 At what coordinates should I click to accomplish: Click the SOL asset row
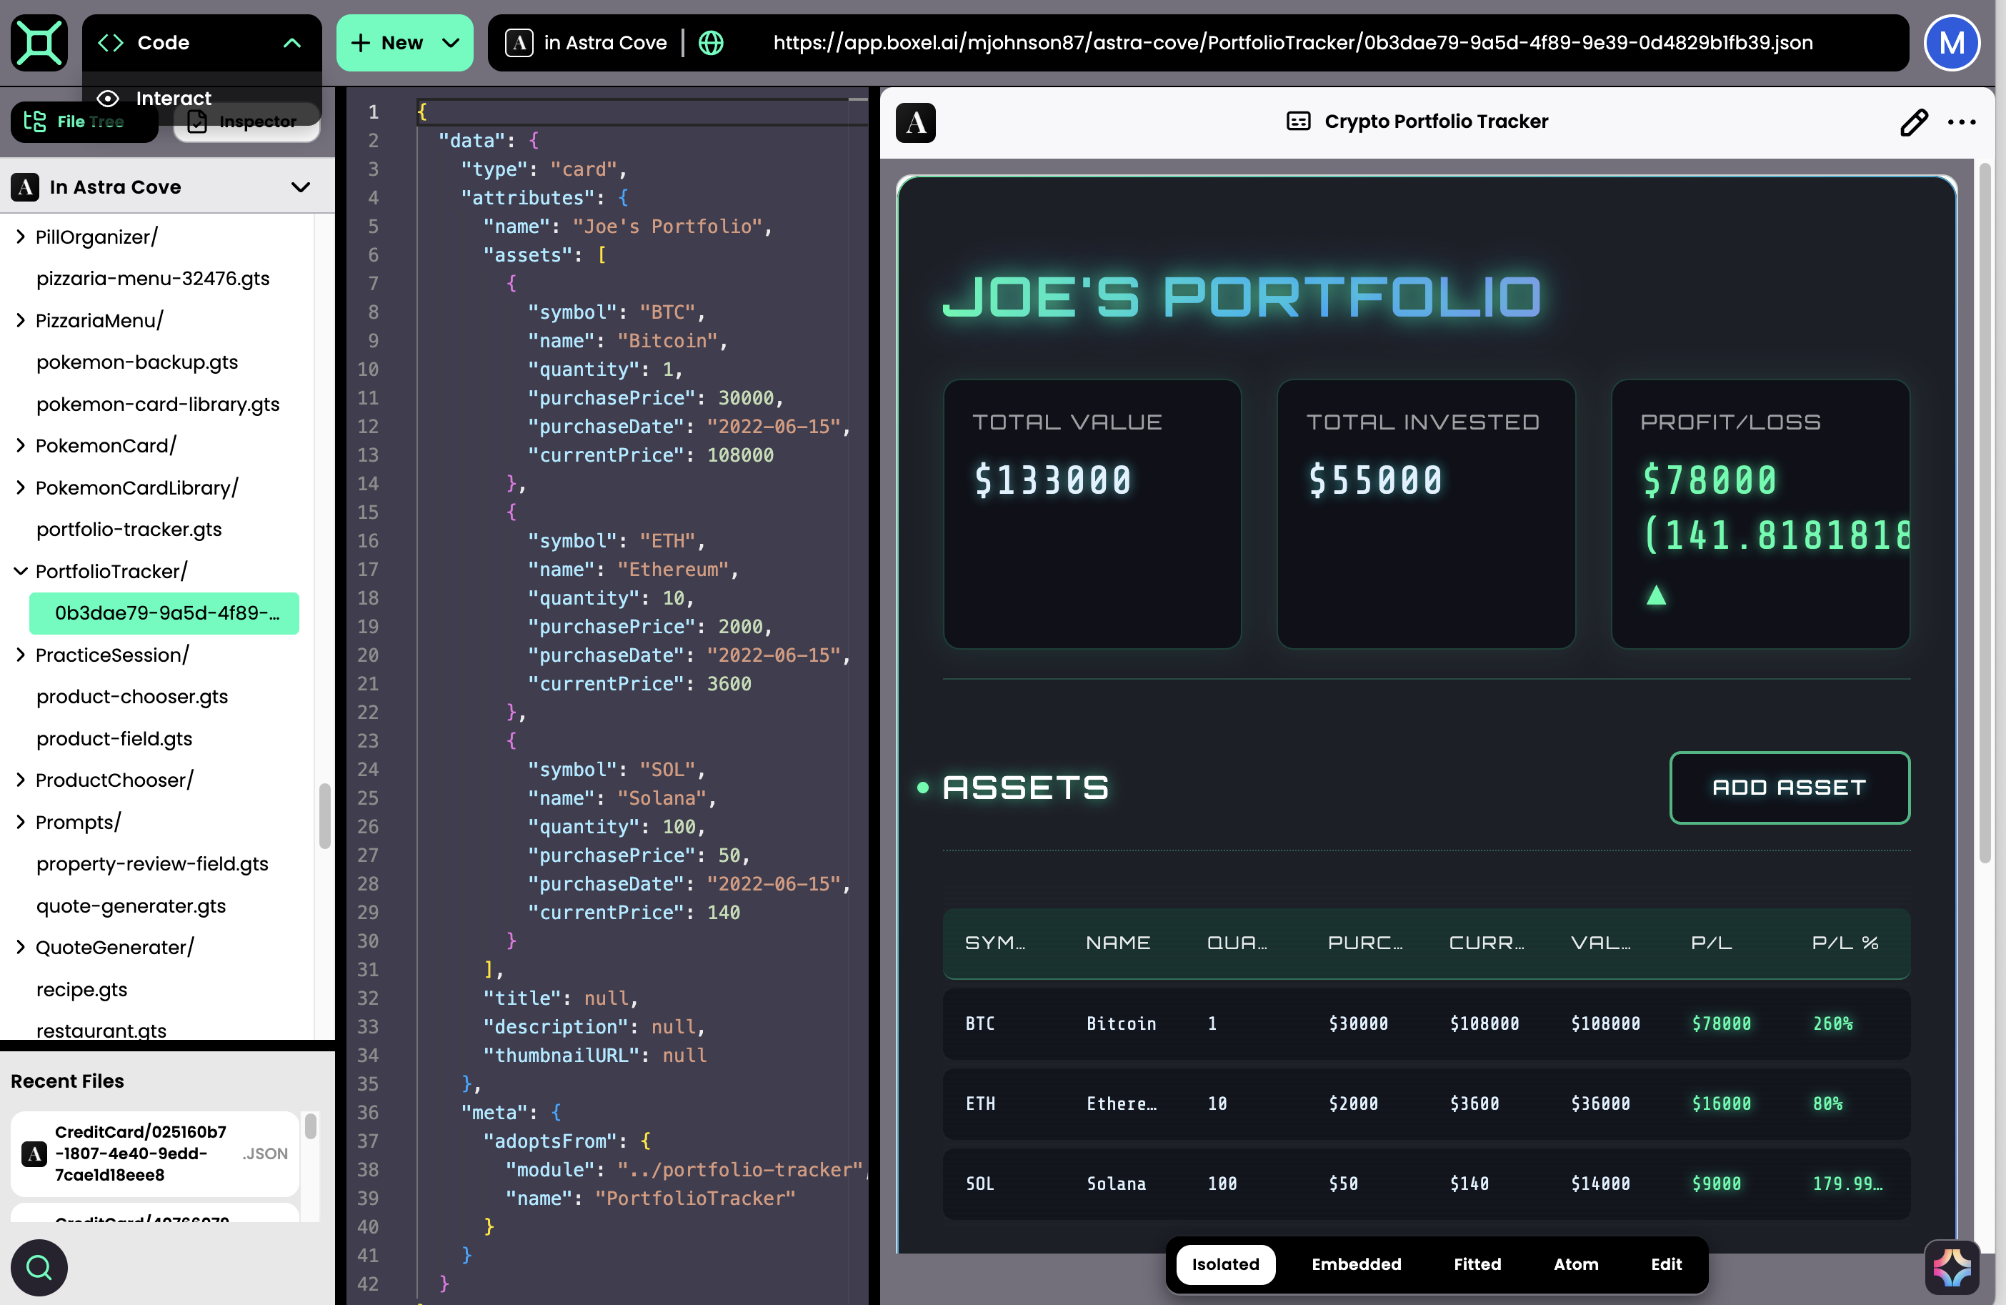(1426, 1184)
